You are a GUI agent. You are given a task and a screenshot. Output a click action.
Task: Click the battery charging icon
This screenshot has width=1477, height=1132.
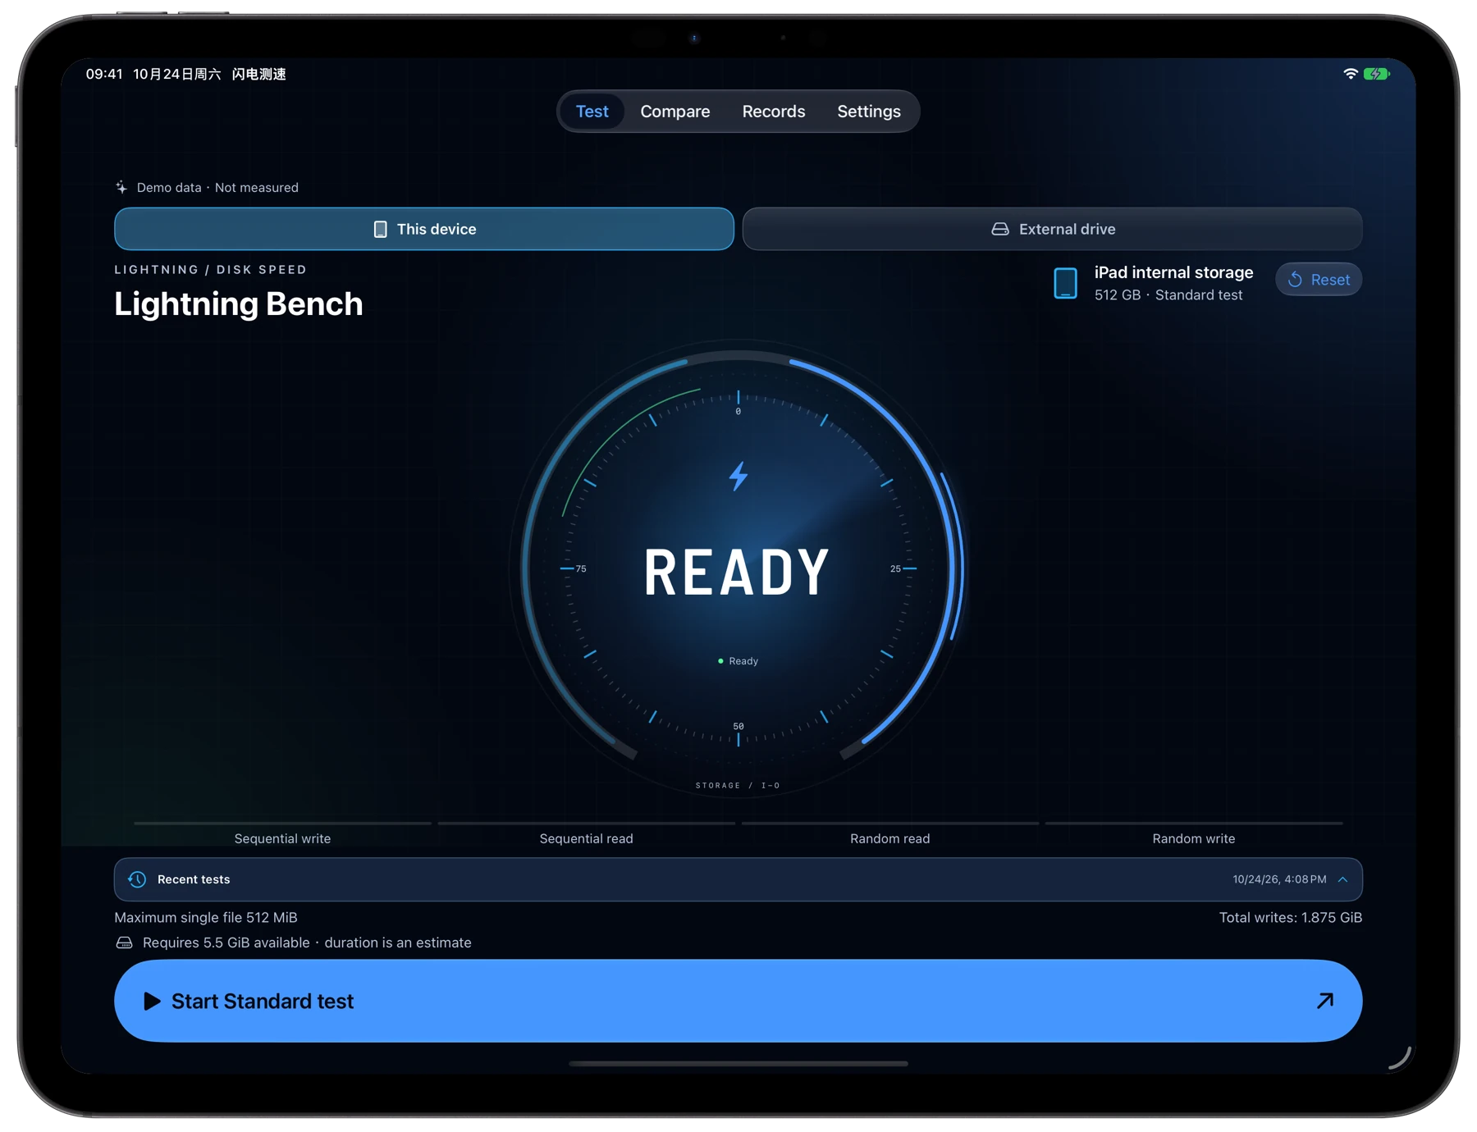[x=1376, y=74]
